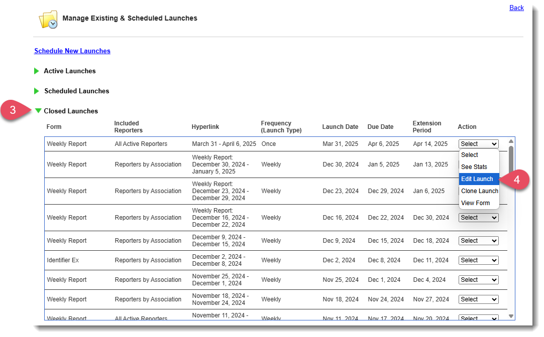Click the 'Jan 13, 2025' extension date cell
Screen dimensions: 544x337
coord(430,164)
